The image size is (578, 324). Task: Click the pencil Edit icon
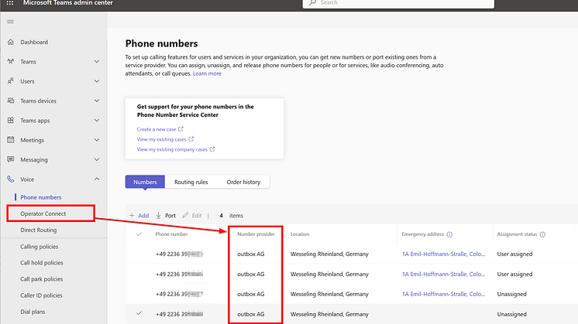point(185,215)
